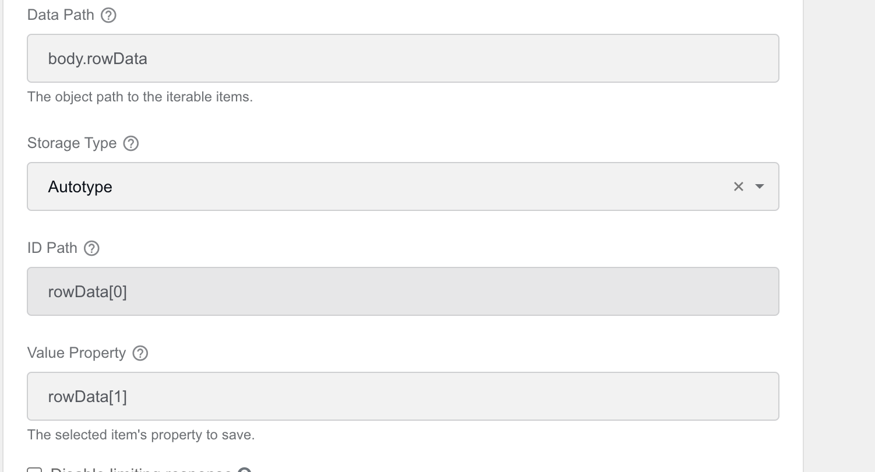Open the Value Property help icon
The height and width of the screenshot is (472, 875).
(140, 353)
